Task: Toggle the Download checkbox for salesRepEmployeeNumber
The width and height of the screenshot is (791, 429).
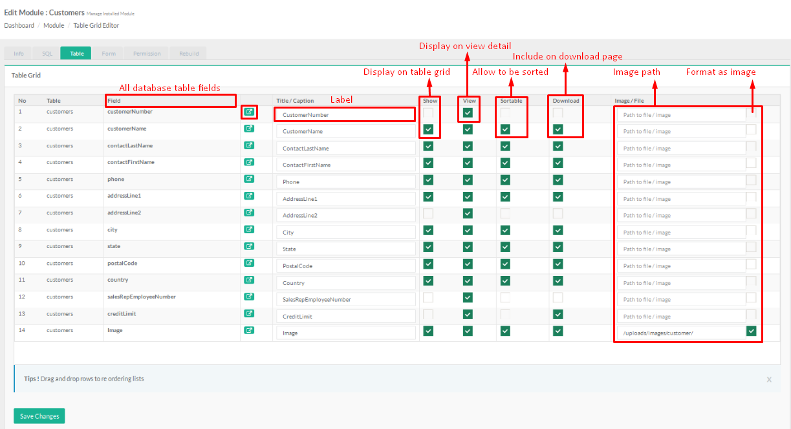Action: point(558,297)
